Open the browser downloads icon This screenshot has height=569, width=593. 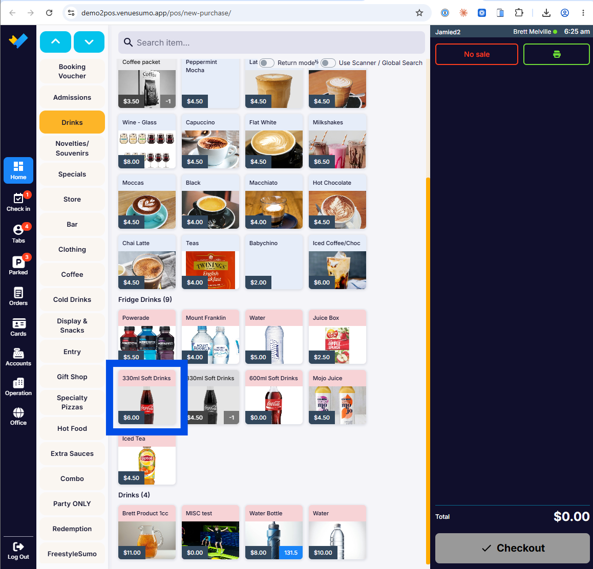coord(546,13)
